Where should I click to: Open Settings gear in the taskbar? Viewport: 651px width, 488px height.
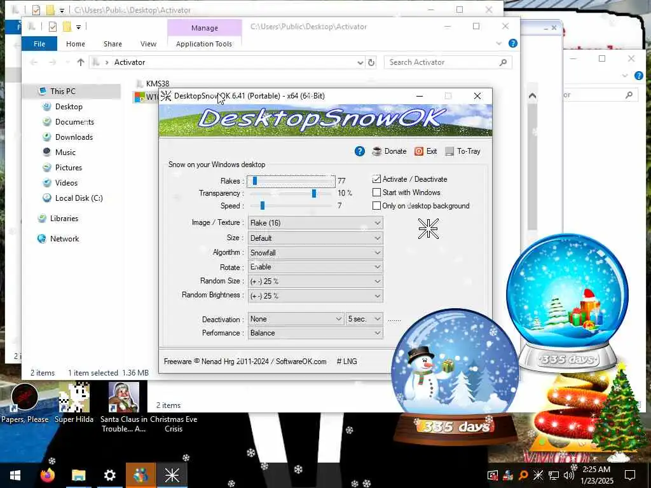(x=109, y=475)
